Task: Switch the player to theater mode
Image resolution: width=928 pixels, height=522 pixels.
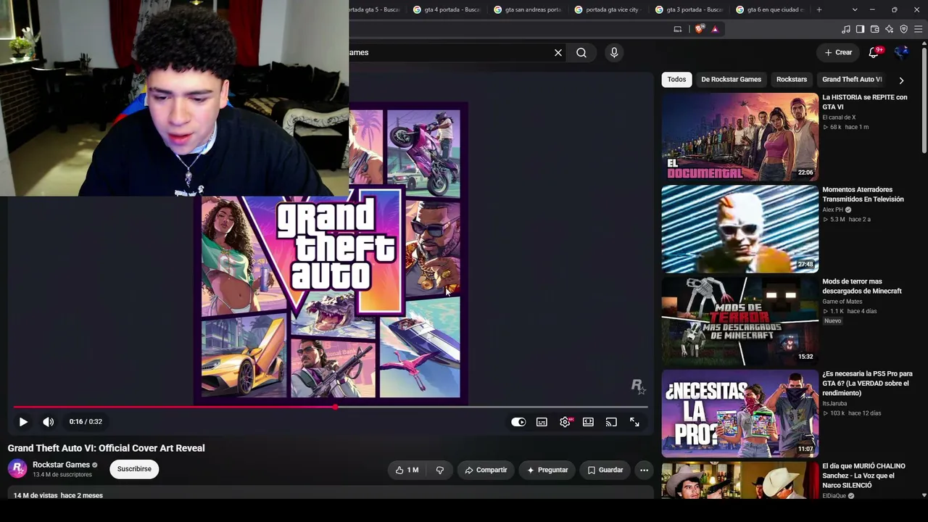Action: (588, 422)
